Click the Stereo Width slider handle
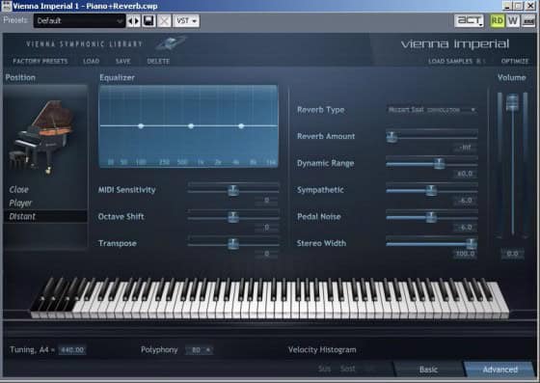The height and width of the screenshot is (383, 540). (472, 243)
